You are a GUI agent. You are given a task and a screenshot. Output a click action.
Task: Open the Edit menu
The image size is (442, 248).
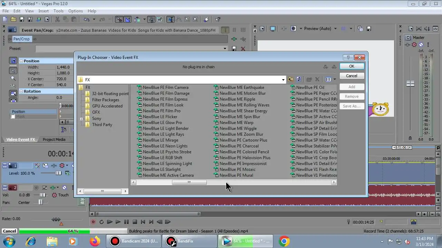click(x=17, y=11)
